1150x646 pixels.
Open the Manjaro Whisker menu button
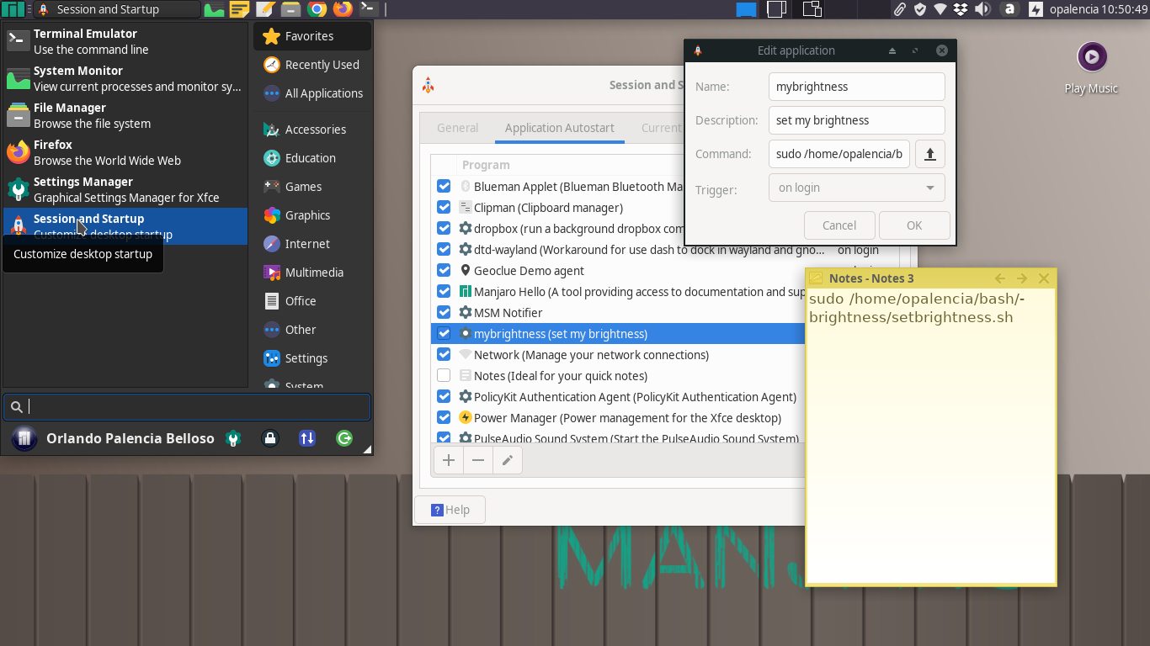tap(13, 9)
